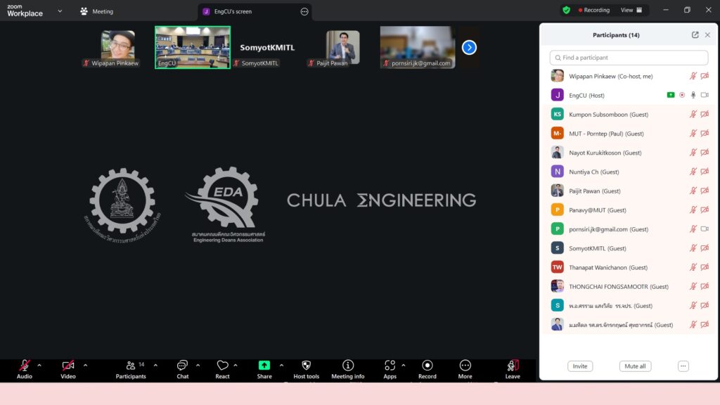
Task: Click the React heart icon
Action: coord(222,366)
